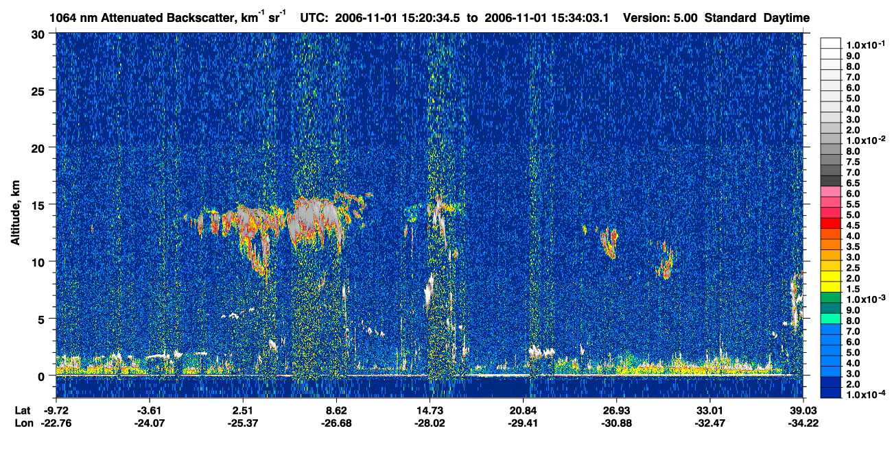This screenshot has height=457, width=892.
Task: Click the latitude value 14.73
Action: (x=430, y=410)
